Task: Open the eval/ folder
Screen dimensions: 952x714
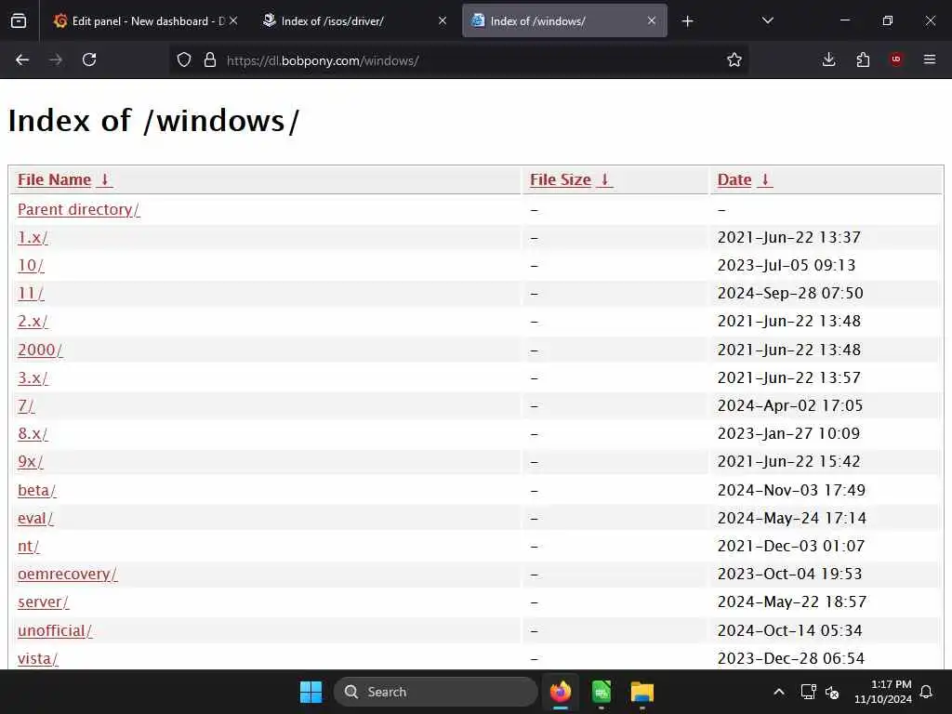Action: (35, 518)
